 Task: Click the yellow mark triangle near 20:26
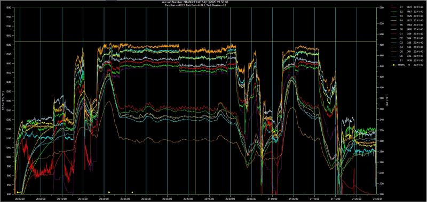pos(132,192)
